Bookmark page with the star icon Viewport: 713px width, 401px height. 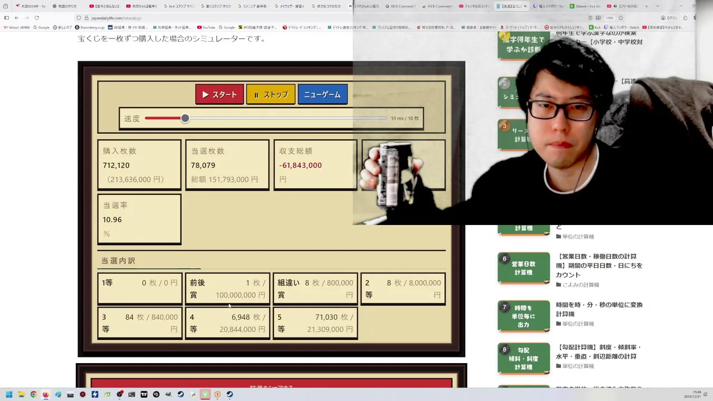tap(621, 18)
